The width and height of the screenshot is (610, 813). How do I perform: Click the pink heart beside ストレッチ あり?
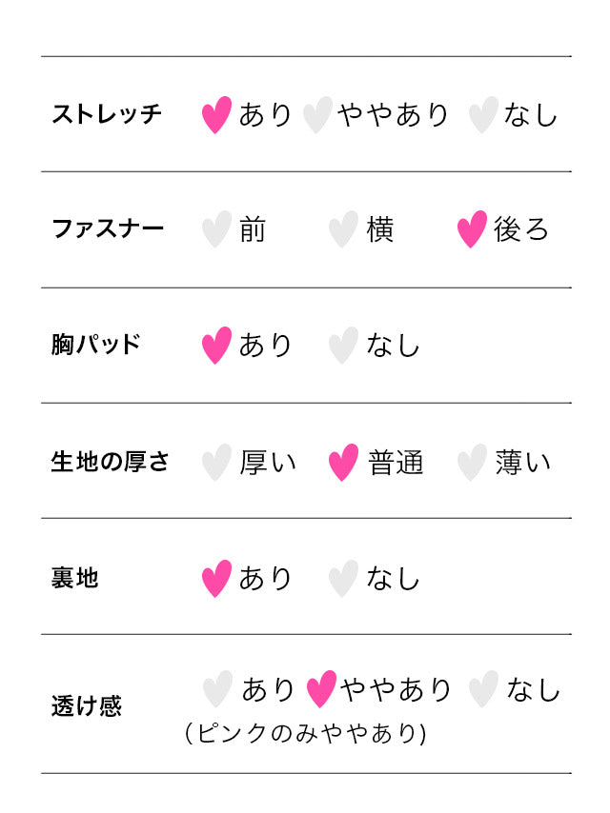[x=216, y=115]
